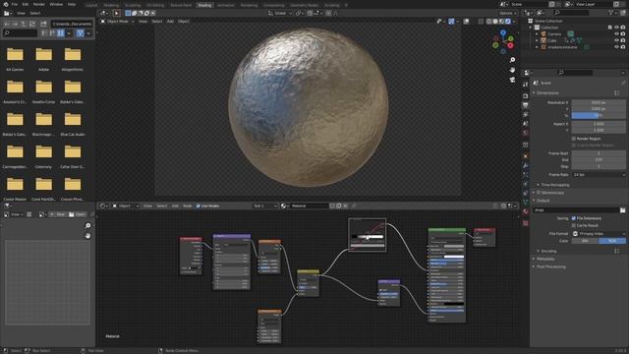Screen dimensions: 629x354
Task: Open the outliner filter funnel dropdown
Action: (612, 13)
